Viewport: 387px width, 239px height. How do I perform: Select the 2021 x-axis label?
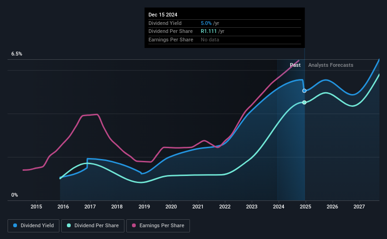[x=198, y=207]
